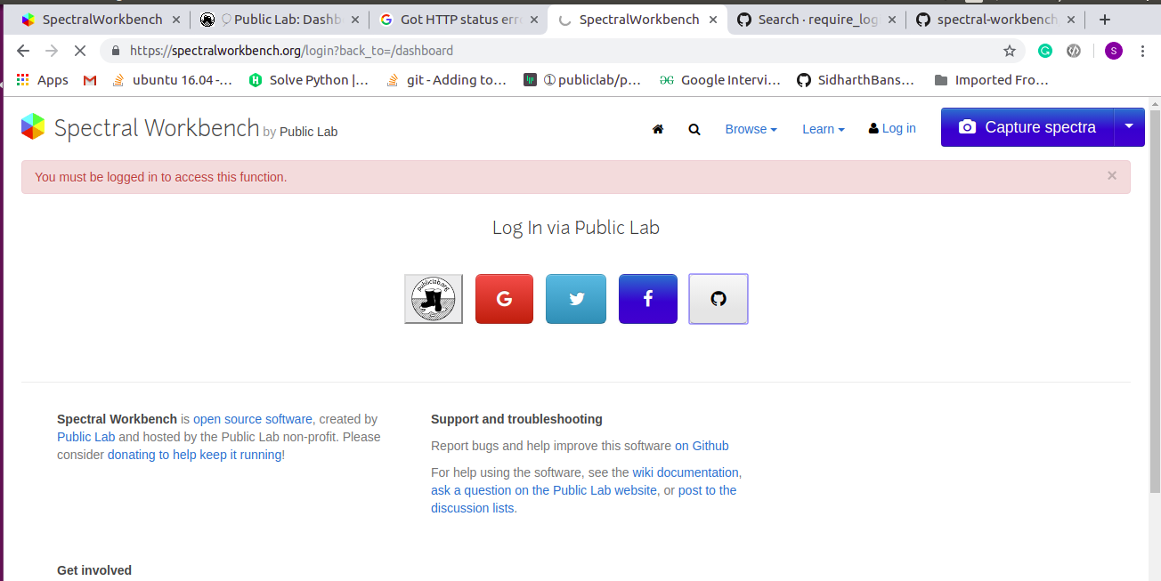Open the on Github bug report link

(x=702, y=446)
